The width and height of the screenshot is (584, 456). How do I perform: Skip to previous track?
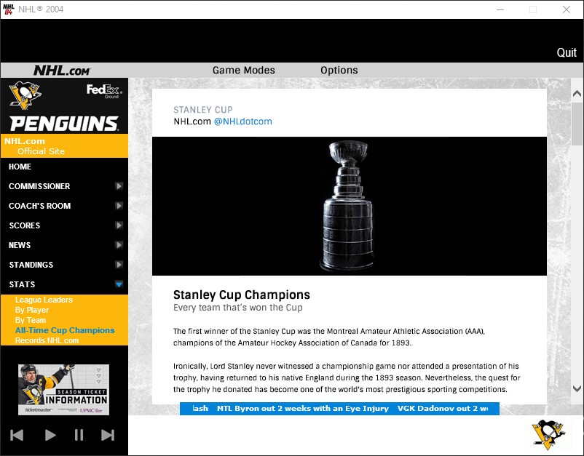[17, 435]
